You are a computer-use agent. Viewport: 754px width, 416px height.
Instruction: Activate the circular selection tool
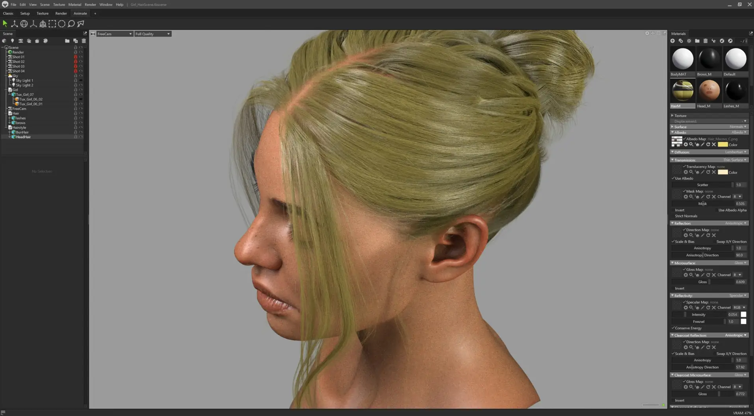pos(62,24)
